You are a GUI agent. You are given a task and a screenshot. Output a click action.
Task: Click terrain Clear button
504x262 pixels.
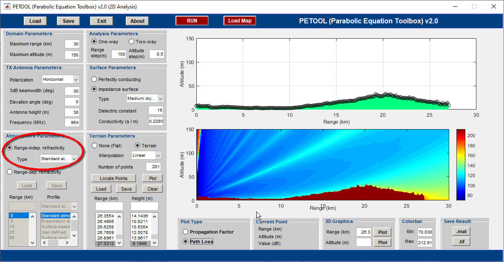153,189
